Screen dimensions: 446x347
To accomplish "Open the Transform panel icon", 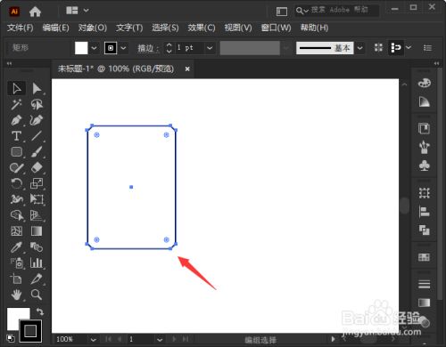I will coord(424,193).
